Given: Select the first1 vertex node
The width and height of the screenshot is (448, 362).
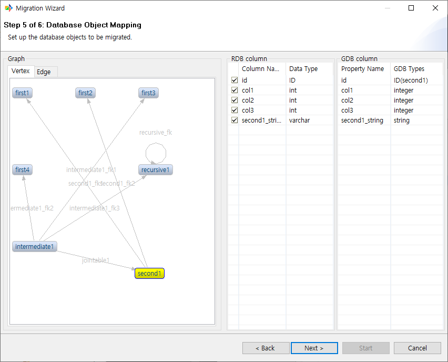Looking at the screenshot, I should 22,93.
